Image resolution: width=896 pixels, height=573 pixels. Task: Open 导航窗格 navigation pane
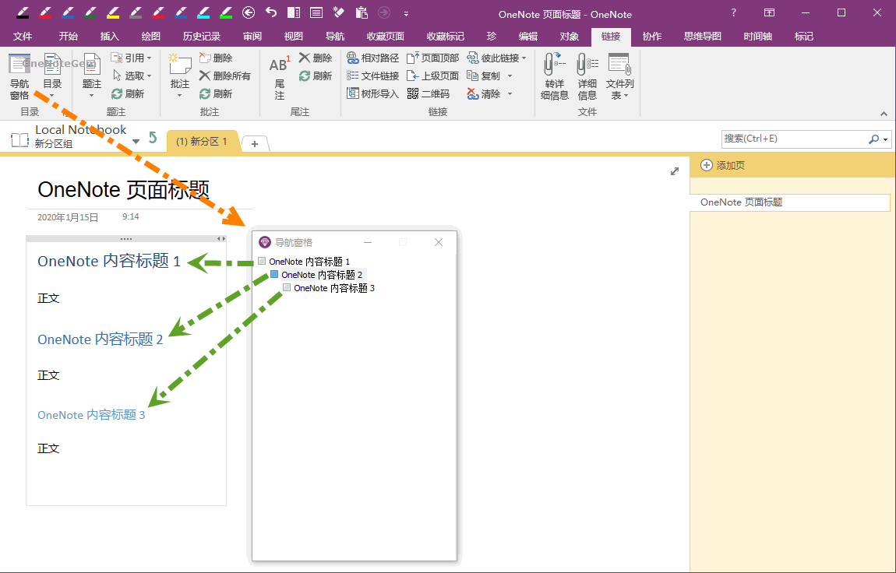pos(19,76)
